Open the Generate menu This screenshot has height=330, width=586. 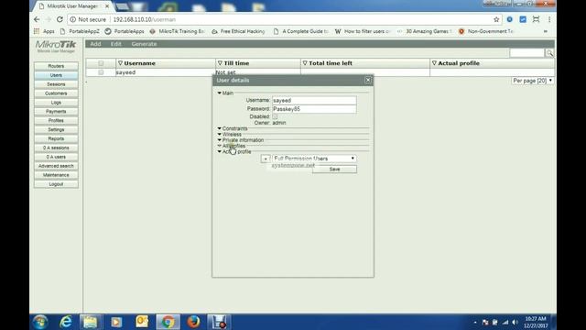(144, 44)
